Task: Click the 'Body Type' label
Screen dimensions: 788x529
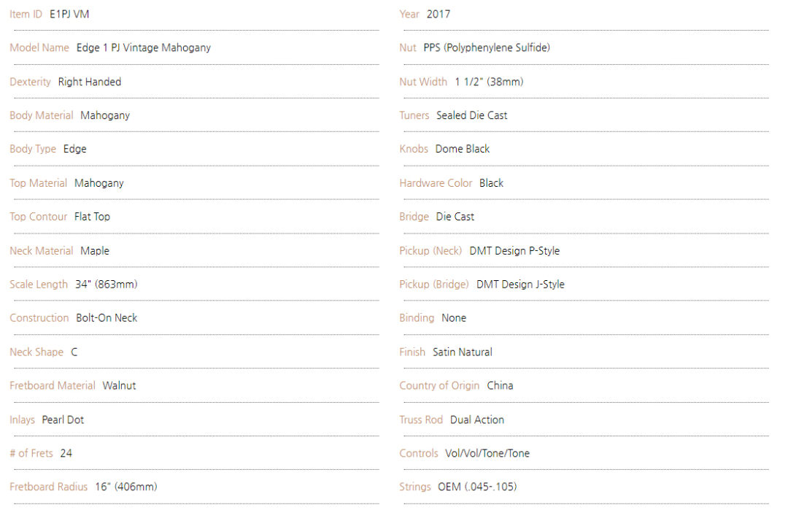Action: (33, 149)
